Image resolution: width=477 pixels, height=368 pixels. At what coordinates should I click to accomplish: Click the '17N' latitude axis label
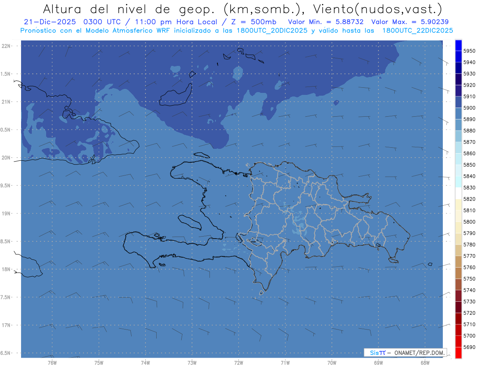[x=6, y=326]
